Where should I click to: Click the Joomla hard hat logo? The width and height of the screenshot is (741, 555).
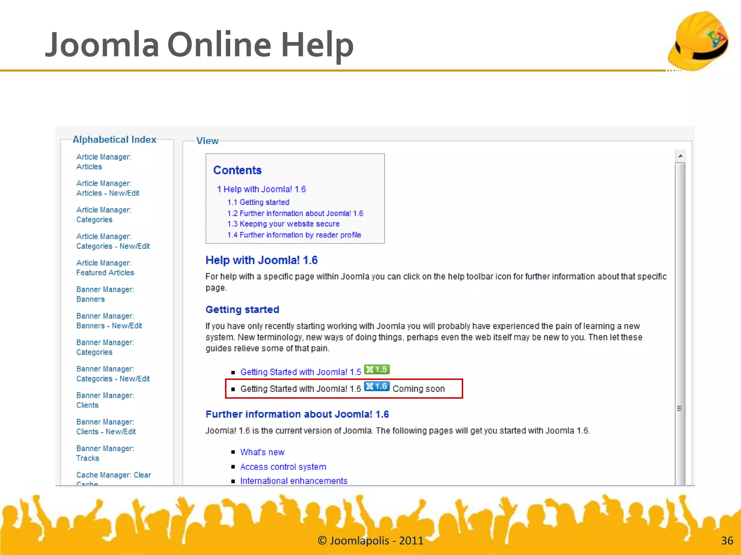coord(698,40)
